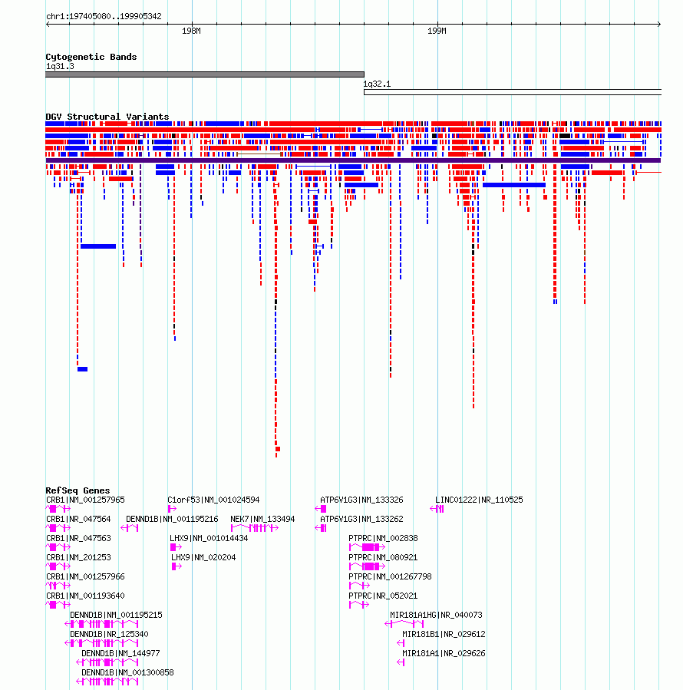Open the Cytogenetic Bands track title
This screenshot has height=690, width=683.
click(x=91, y=57)
